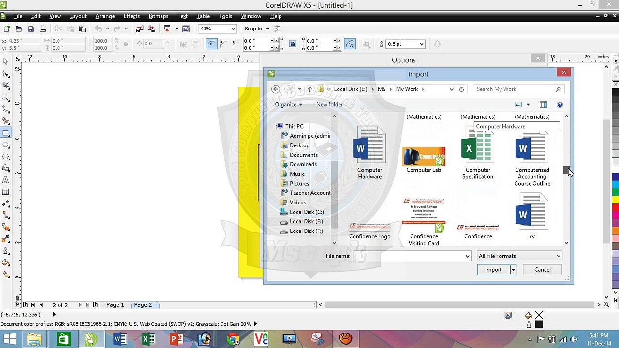The image size is (619, 348).
Task: Open the Snap to dropdown
Action: point(267,29)
